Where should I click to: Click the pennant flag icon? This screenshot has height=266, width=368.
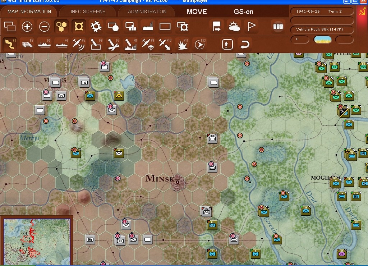point(251,26)
